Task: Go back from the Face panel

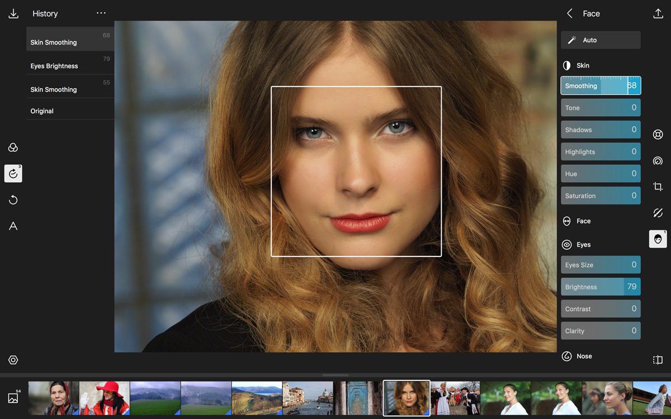Action: [570, 14]
